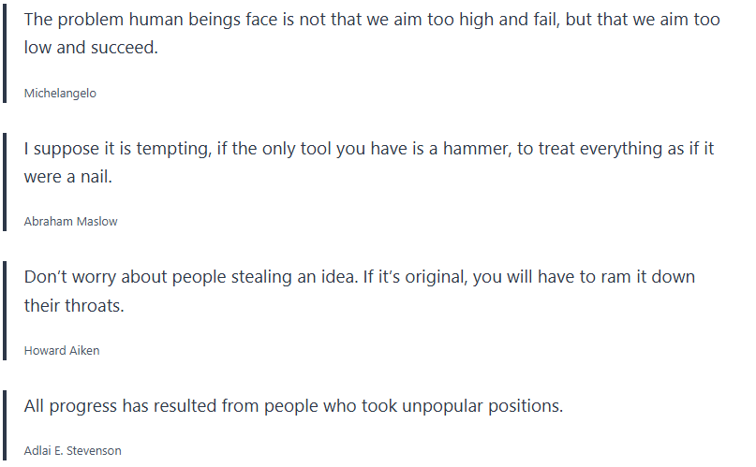Click the "All progress has resulted" quote
756x467 pixels.
(293, 407)
